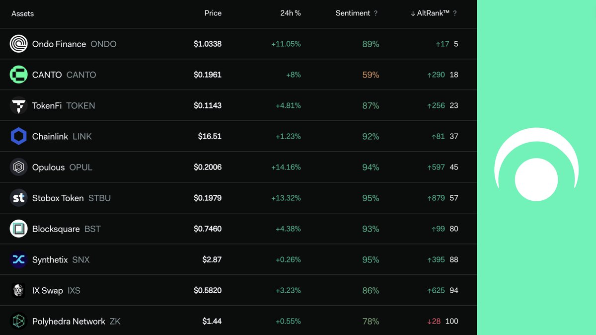
Task: Sort by 24h % column header
Action: pos(291,13)
